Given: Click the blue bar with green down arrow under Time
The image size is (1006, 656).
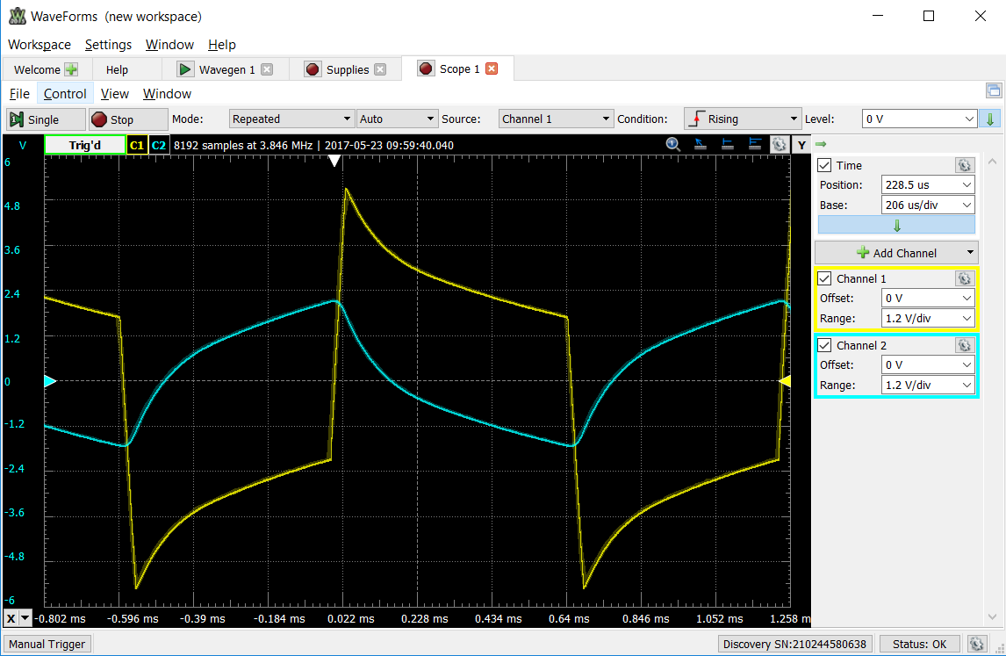Looking at the screenshot, I should [x=896, y=226].
